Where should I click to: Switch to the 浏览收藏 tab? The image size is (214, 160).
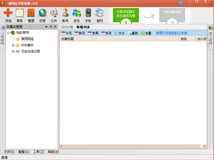pos(67,27)
